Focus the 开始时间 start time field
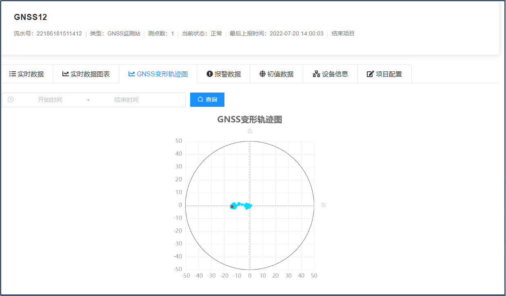Image resolution: width=506 pixels, height=296 pixels. [50, 100]
